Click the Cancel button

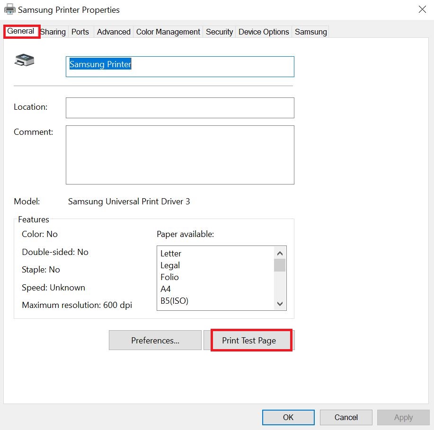346,417
